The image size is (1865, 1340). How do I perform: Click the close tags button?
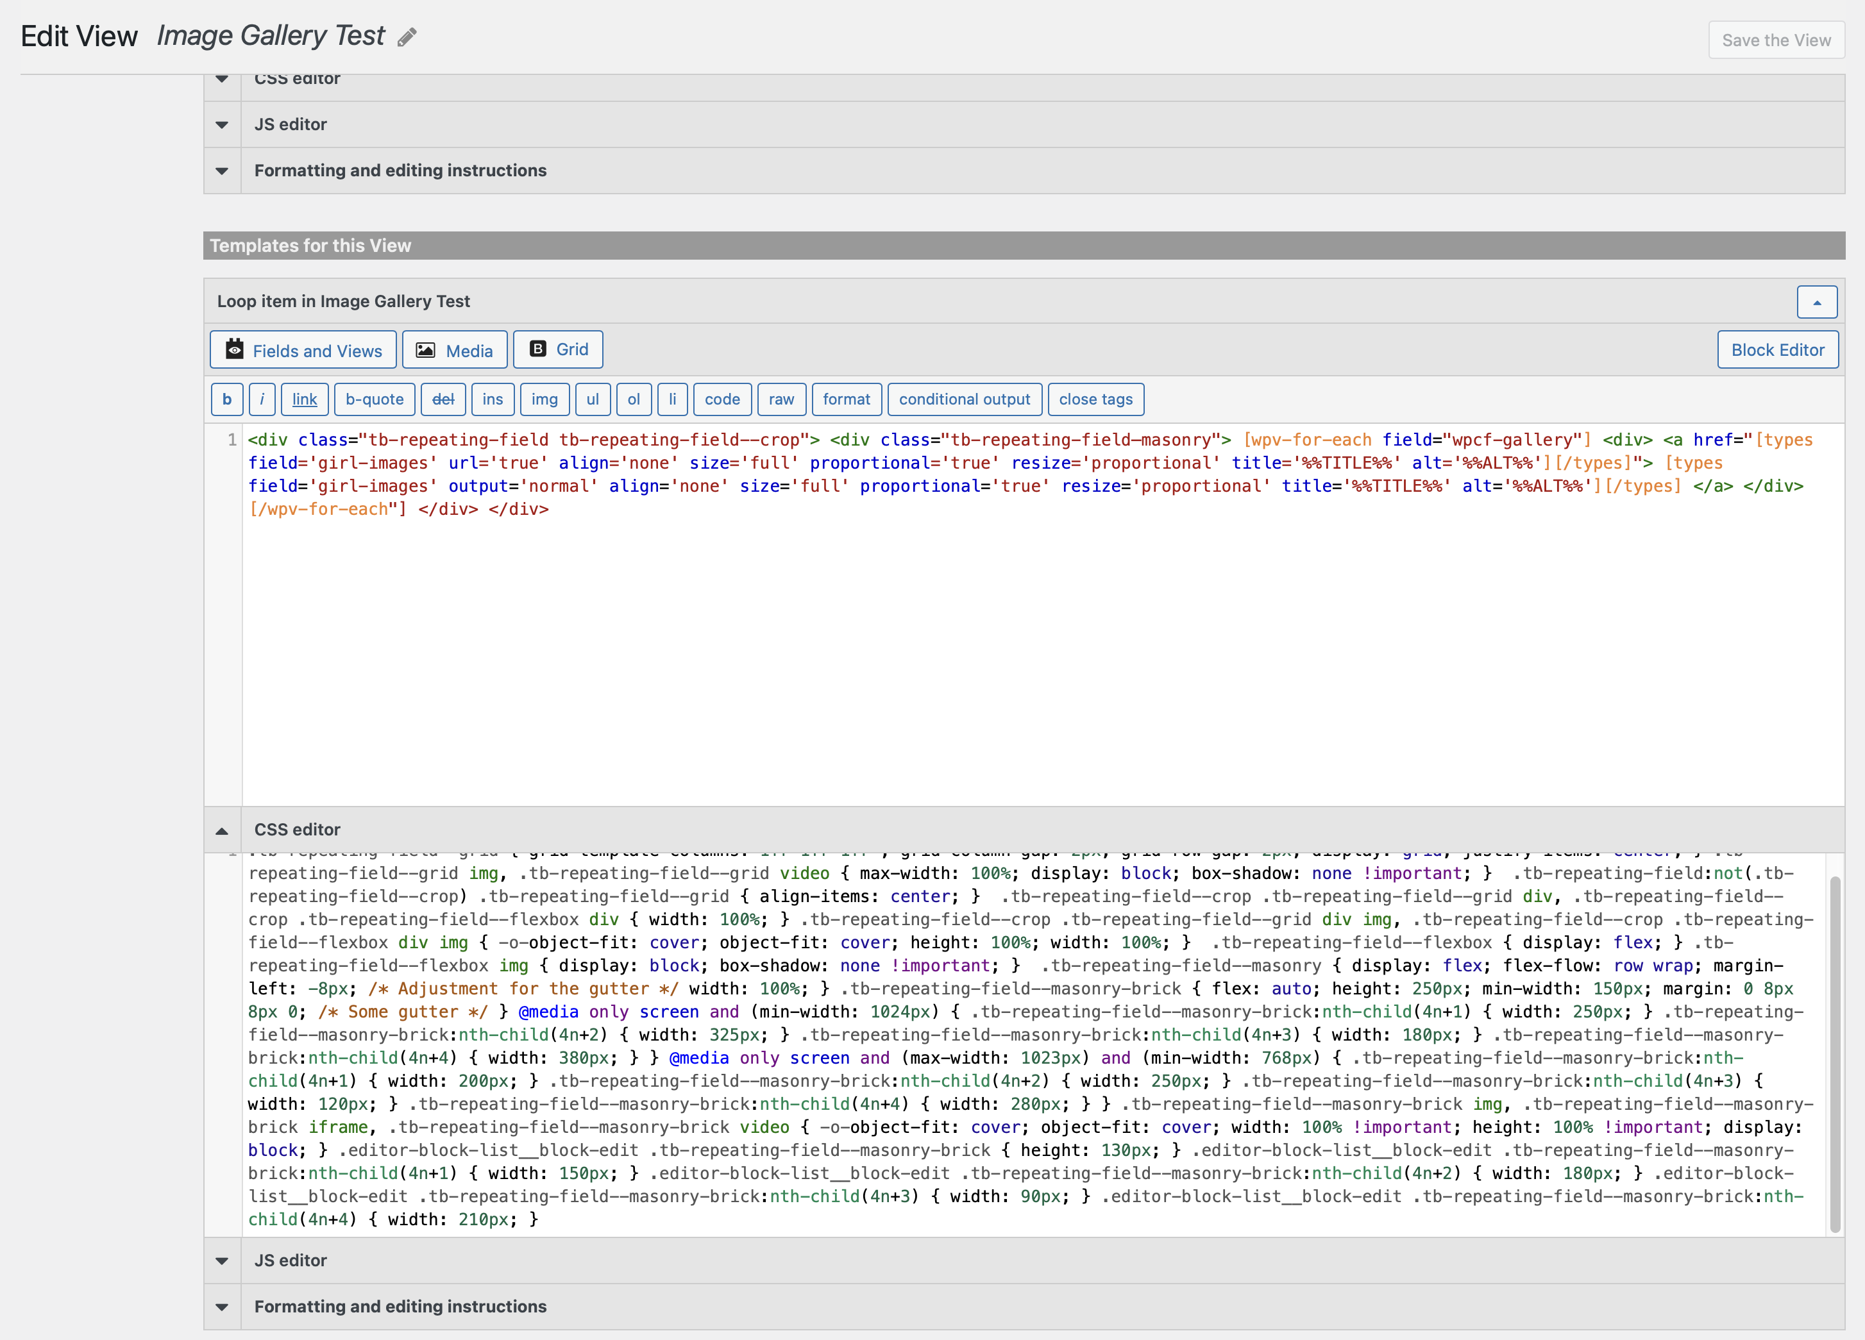1095,399
